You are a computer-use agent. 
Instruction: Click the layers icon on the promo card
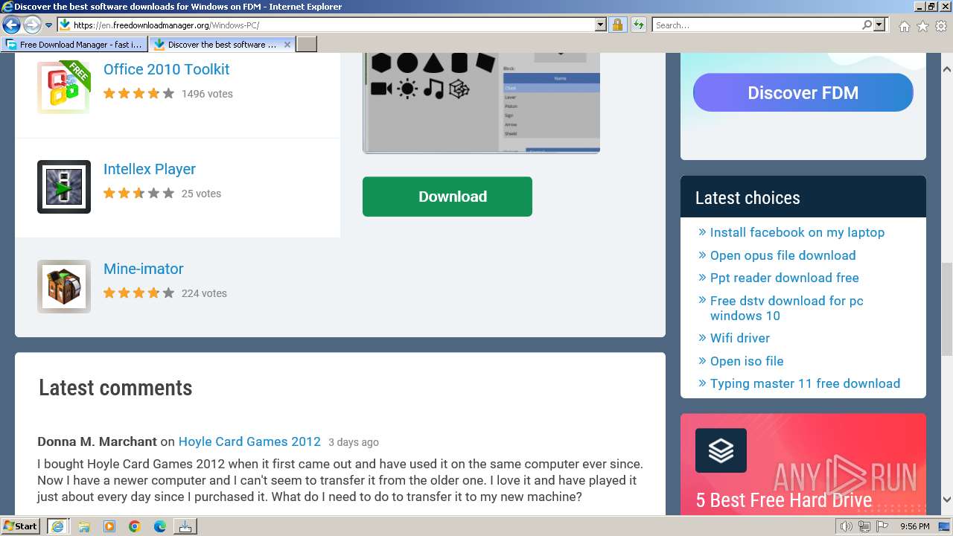click(x=721, y=450)
